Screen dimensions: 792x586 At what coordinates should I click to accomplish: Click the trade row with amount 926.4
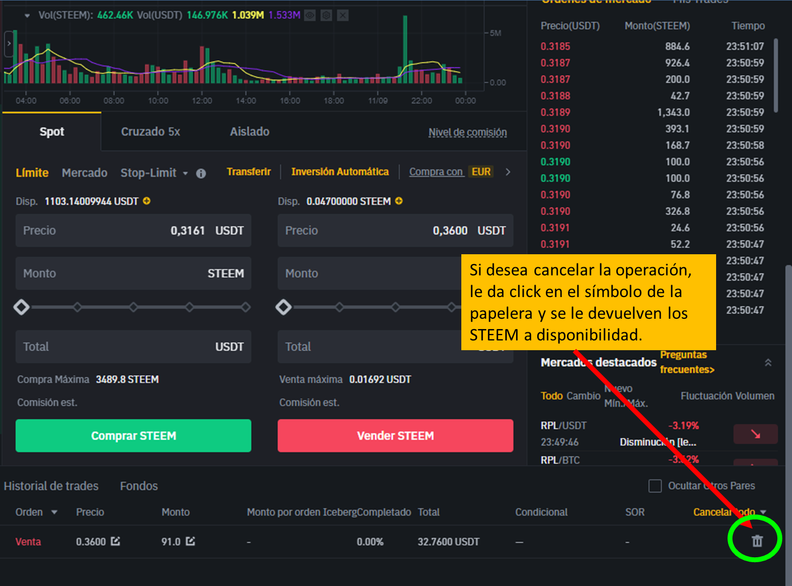click(x=652, y=63)
